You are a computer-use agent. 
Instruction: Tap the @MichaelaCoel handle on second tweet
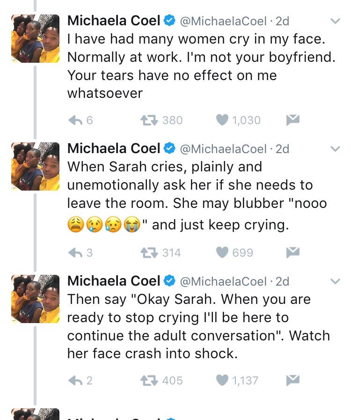coord(223,149)
